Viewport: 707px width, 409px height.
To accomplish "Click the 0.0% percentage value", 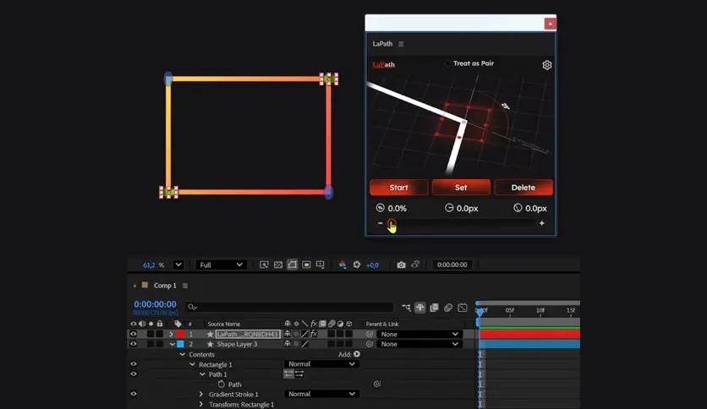I will click(397, 209).
